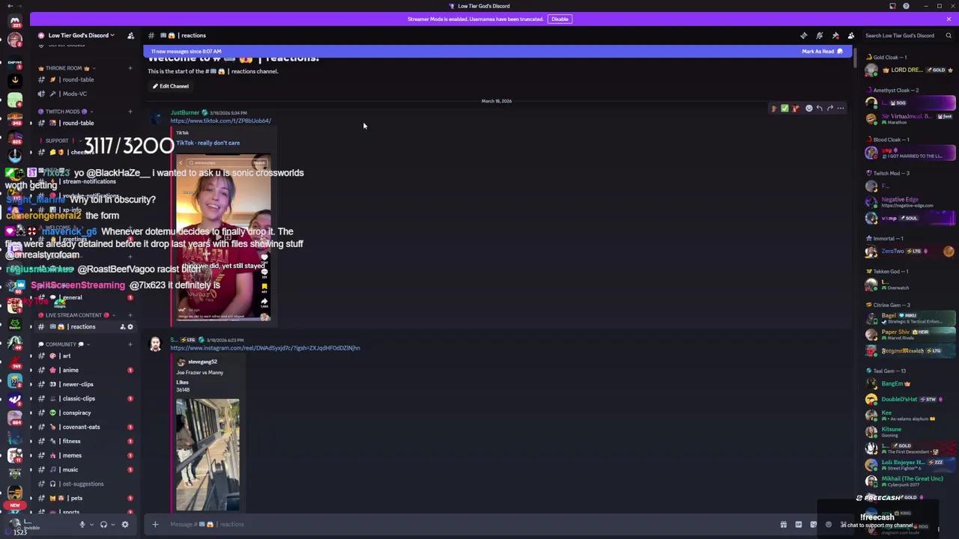Create invite for reactions channel
959x539 pixels.
122,327
